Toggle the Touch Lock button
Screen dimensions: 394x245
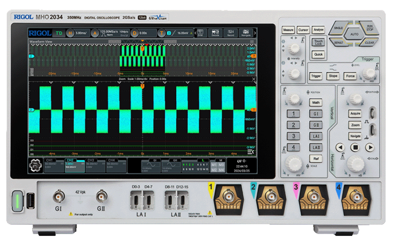[x=318, y=43]
